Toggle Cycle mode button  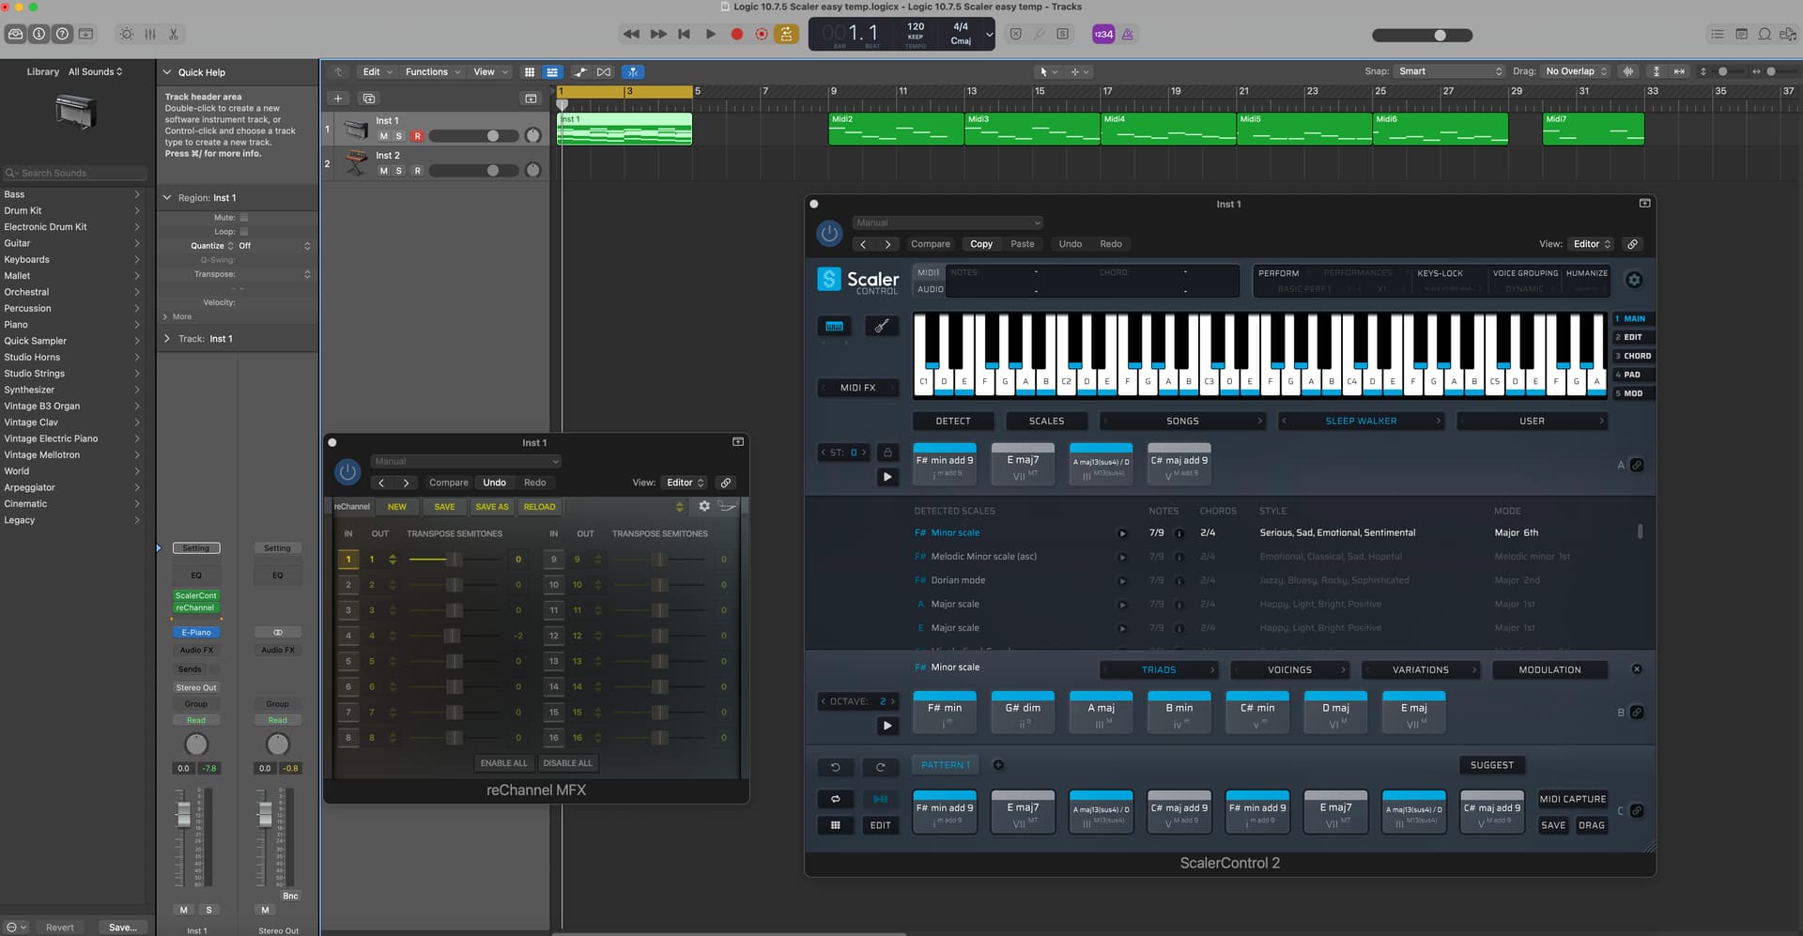pos(787,34)
